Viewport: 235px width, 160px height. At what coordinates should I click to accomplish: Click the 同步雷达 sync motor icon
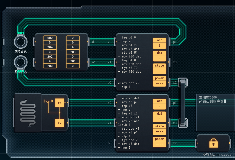point(21,41)
